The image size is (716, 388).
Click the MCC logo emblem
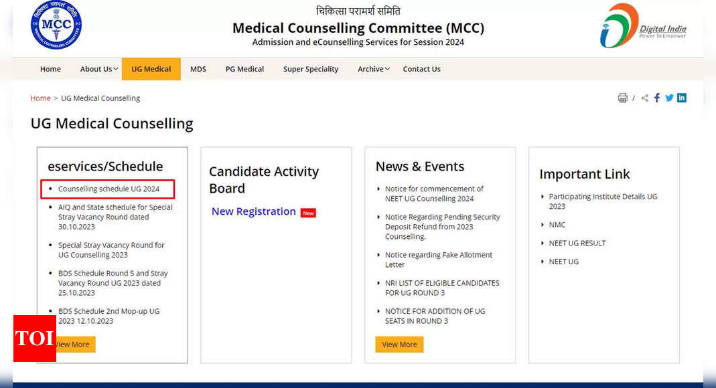(x=56, y=25)
